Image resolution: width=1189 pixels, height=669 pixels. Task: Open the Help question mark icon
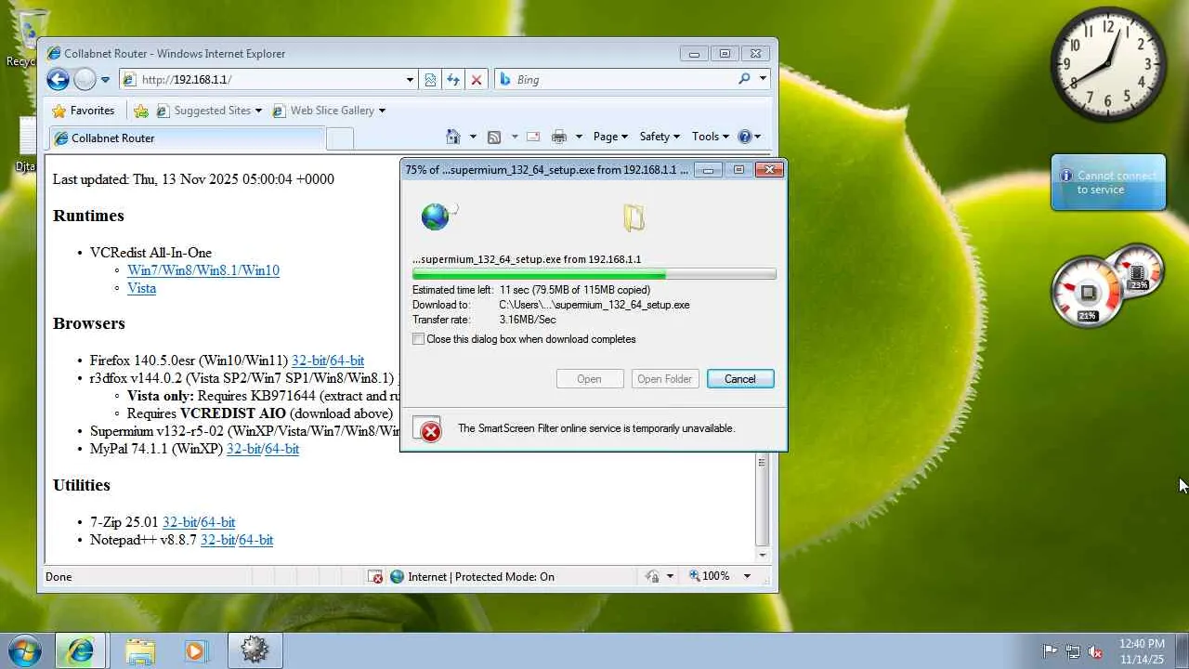(x=744, y=137)
